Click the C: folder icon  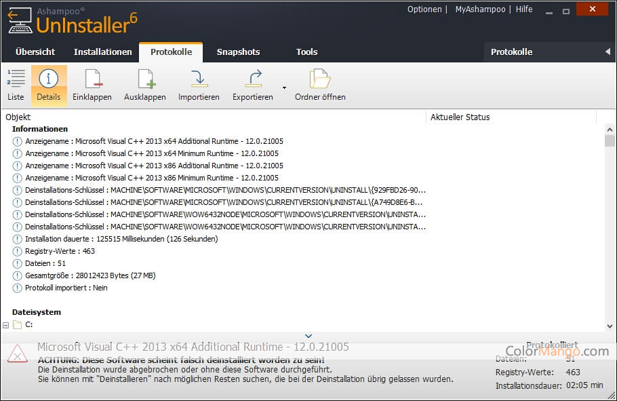[x=18, y=324]
